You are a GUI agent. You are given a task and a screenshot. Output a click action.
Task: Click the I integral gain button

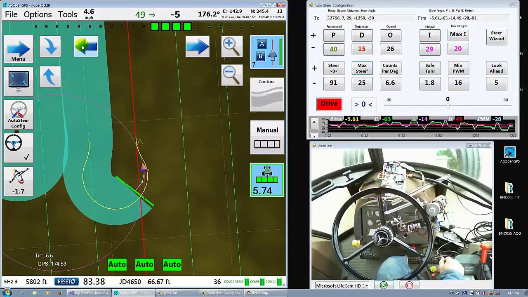click(x=429, y=35)
